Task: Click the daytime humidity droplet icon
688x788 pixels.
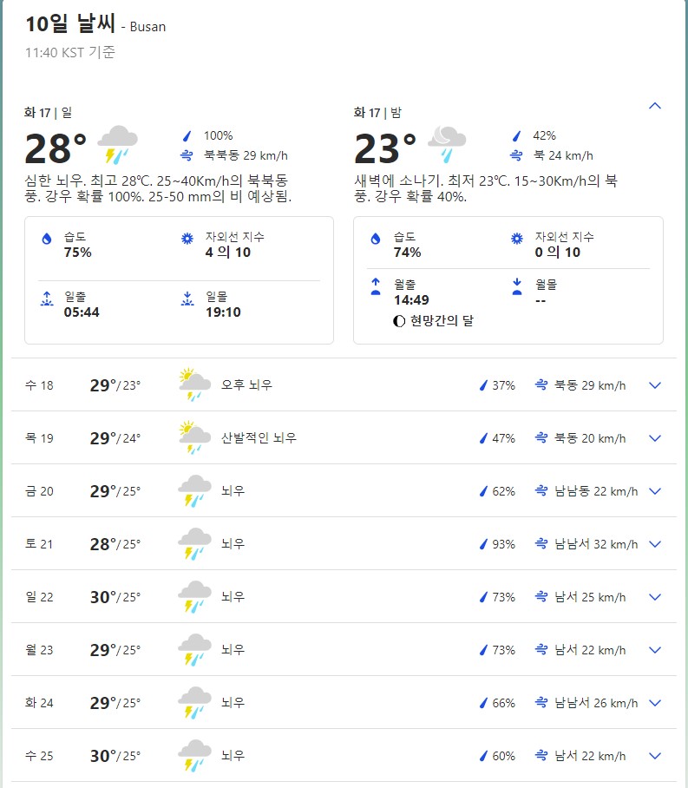Action: [47, 239]
